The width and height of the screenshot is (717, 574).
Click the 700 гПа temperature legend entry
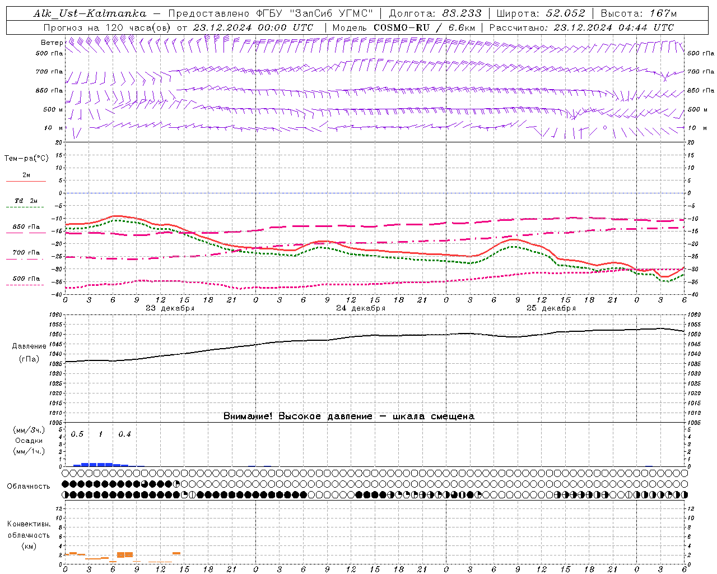click(x=26, y=253)
